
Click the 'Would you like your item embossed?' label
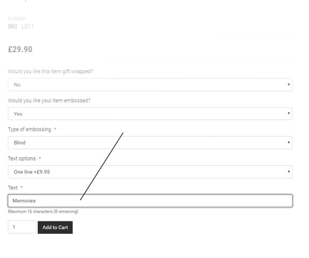(49, 101)
